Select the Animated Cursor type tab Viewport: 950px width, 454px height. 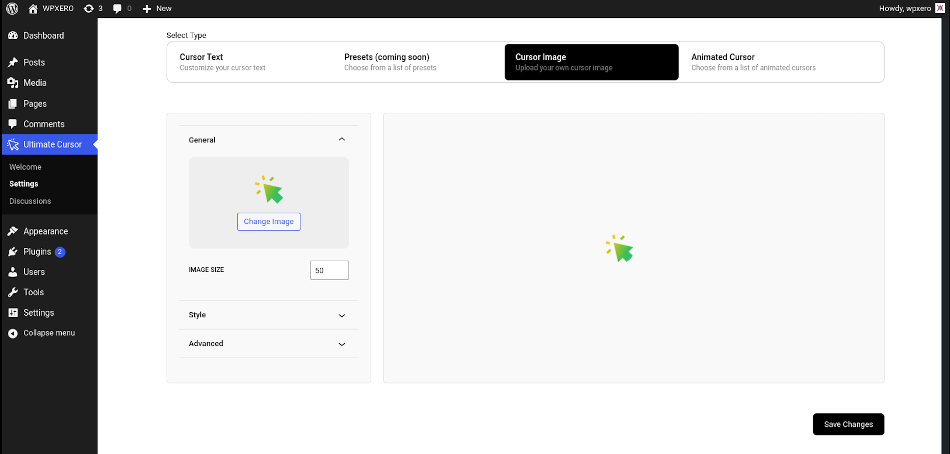[x=781, y=62]
